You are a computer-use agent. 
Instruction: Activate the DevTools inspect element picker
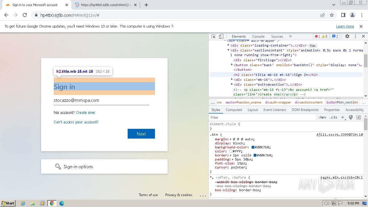213,37
